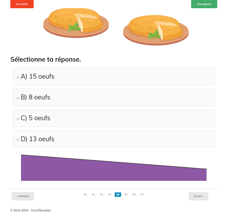The height and width of the screenshot is (216, 227).
Task: Jump to question 60 in pagination
Action: [x=85, y=194]
